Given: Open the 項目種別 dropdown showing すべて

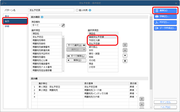Looking at the screenshot, I should point(46,25).
